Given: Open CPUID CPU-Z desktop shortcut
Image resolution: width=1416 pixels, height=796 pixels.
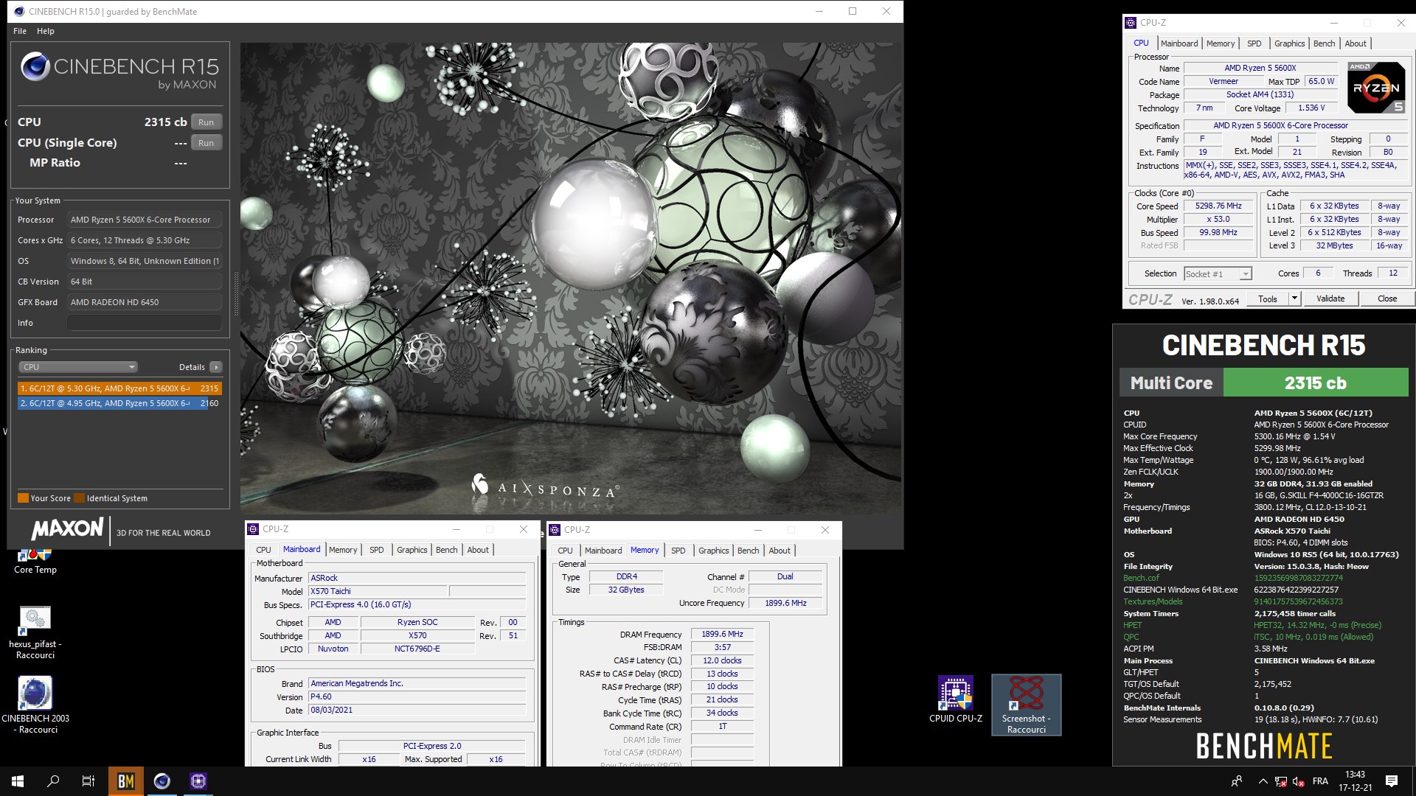Looking at the screenshot, I should coord(955,699).
